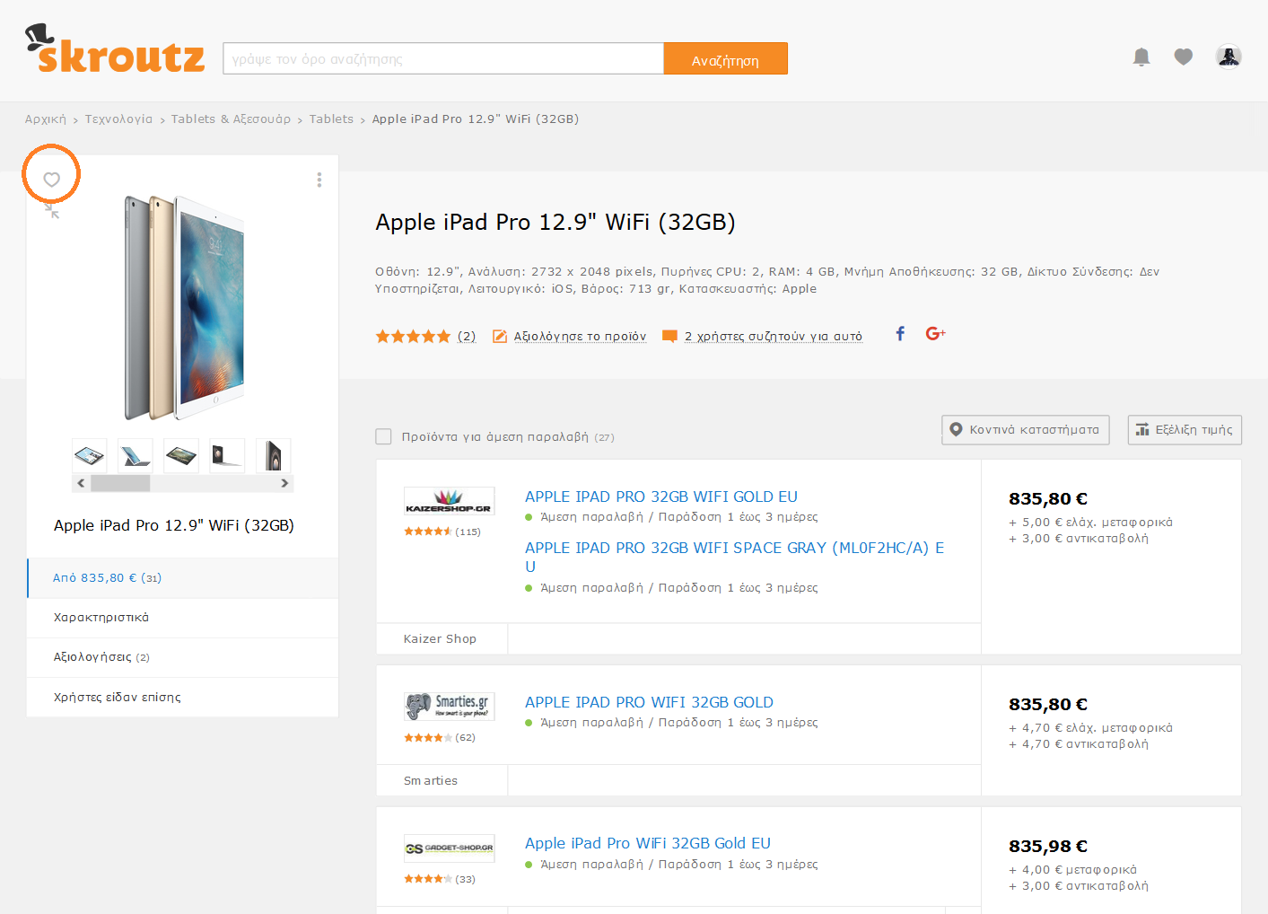Click Kaizer Shop price 835,80 €
The height and width of the screenshot is (914, 1268).
[1048, 499]
